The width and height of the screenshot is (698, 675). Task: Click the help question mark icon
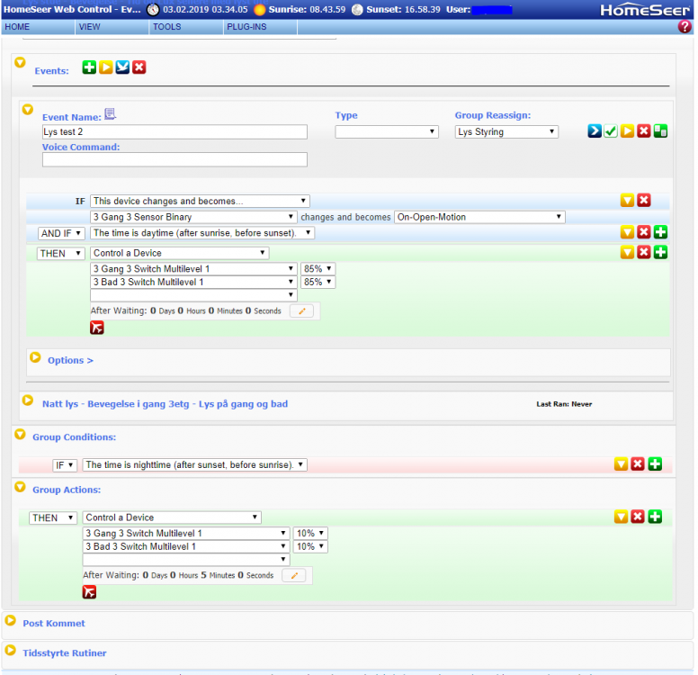tap(685, 27)
